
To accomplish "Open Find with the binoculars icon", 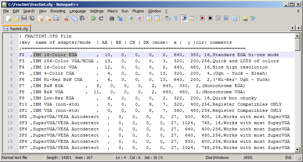I will [112, 19].
